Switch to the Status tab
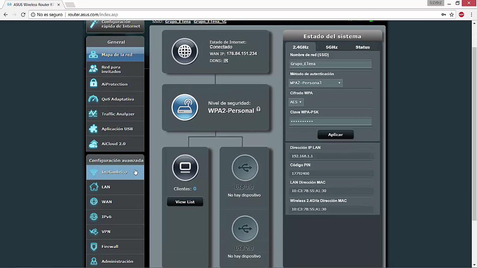The image size is (477, 268). pyautogui.click(x=362, y=47)
